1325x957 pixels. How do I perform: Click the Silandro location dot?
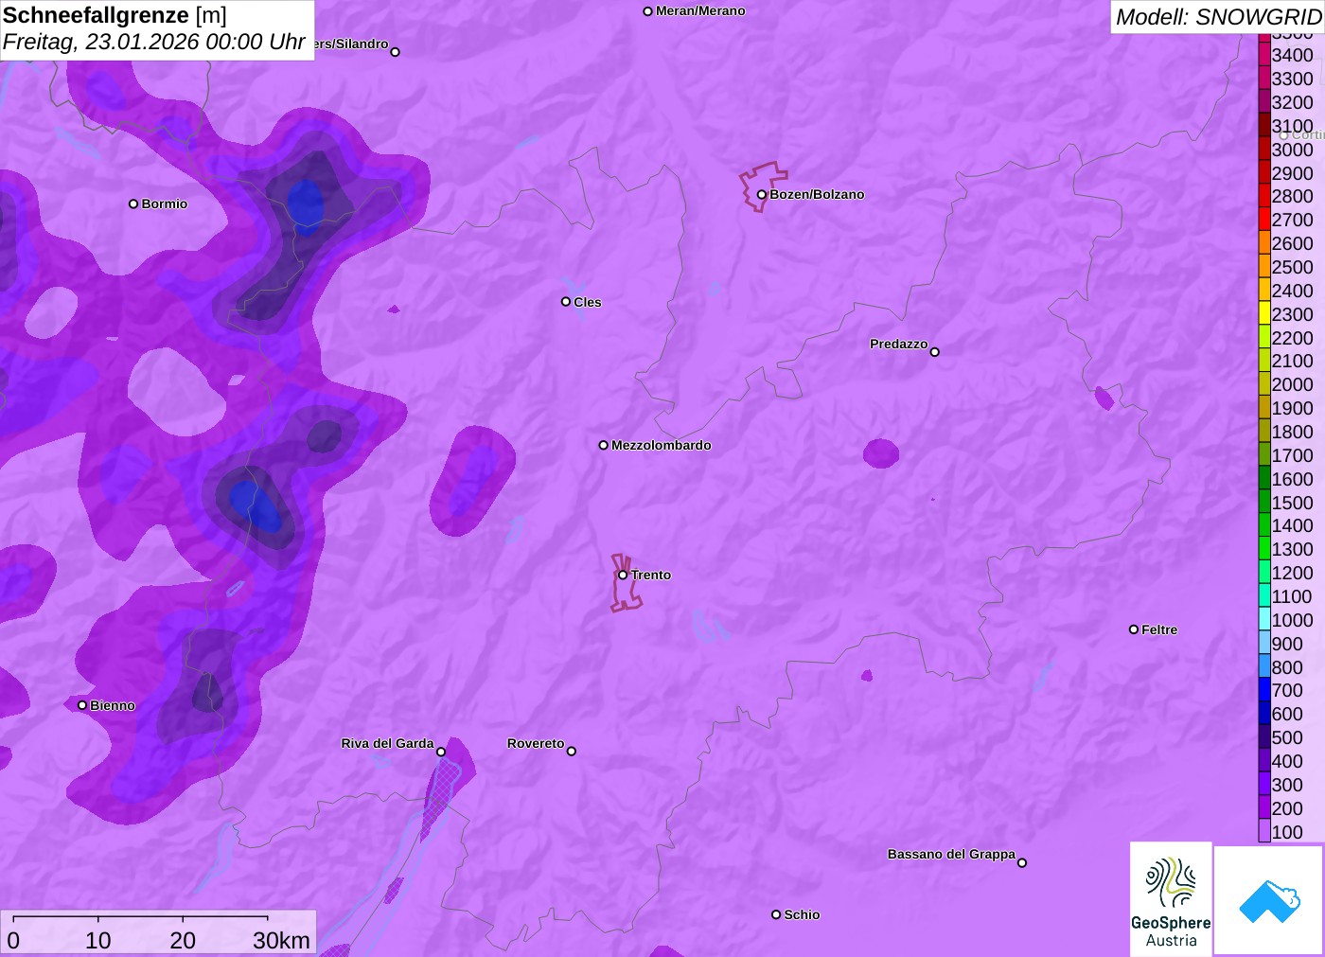pos(396,52)
